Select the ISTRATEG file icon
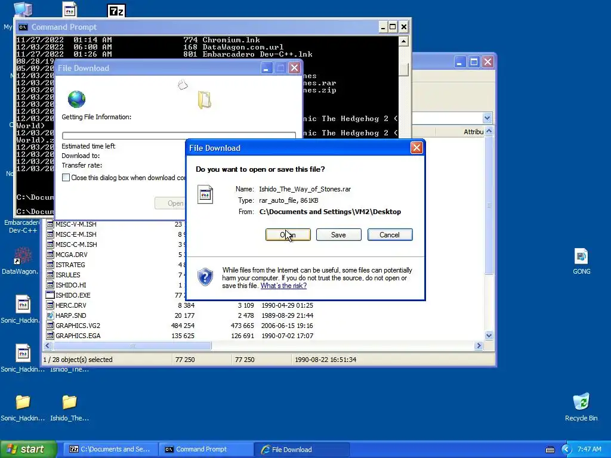Screen dimensions: 611x458 (50, 265)
